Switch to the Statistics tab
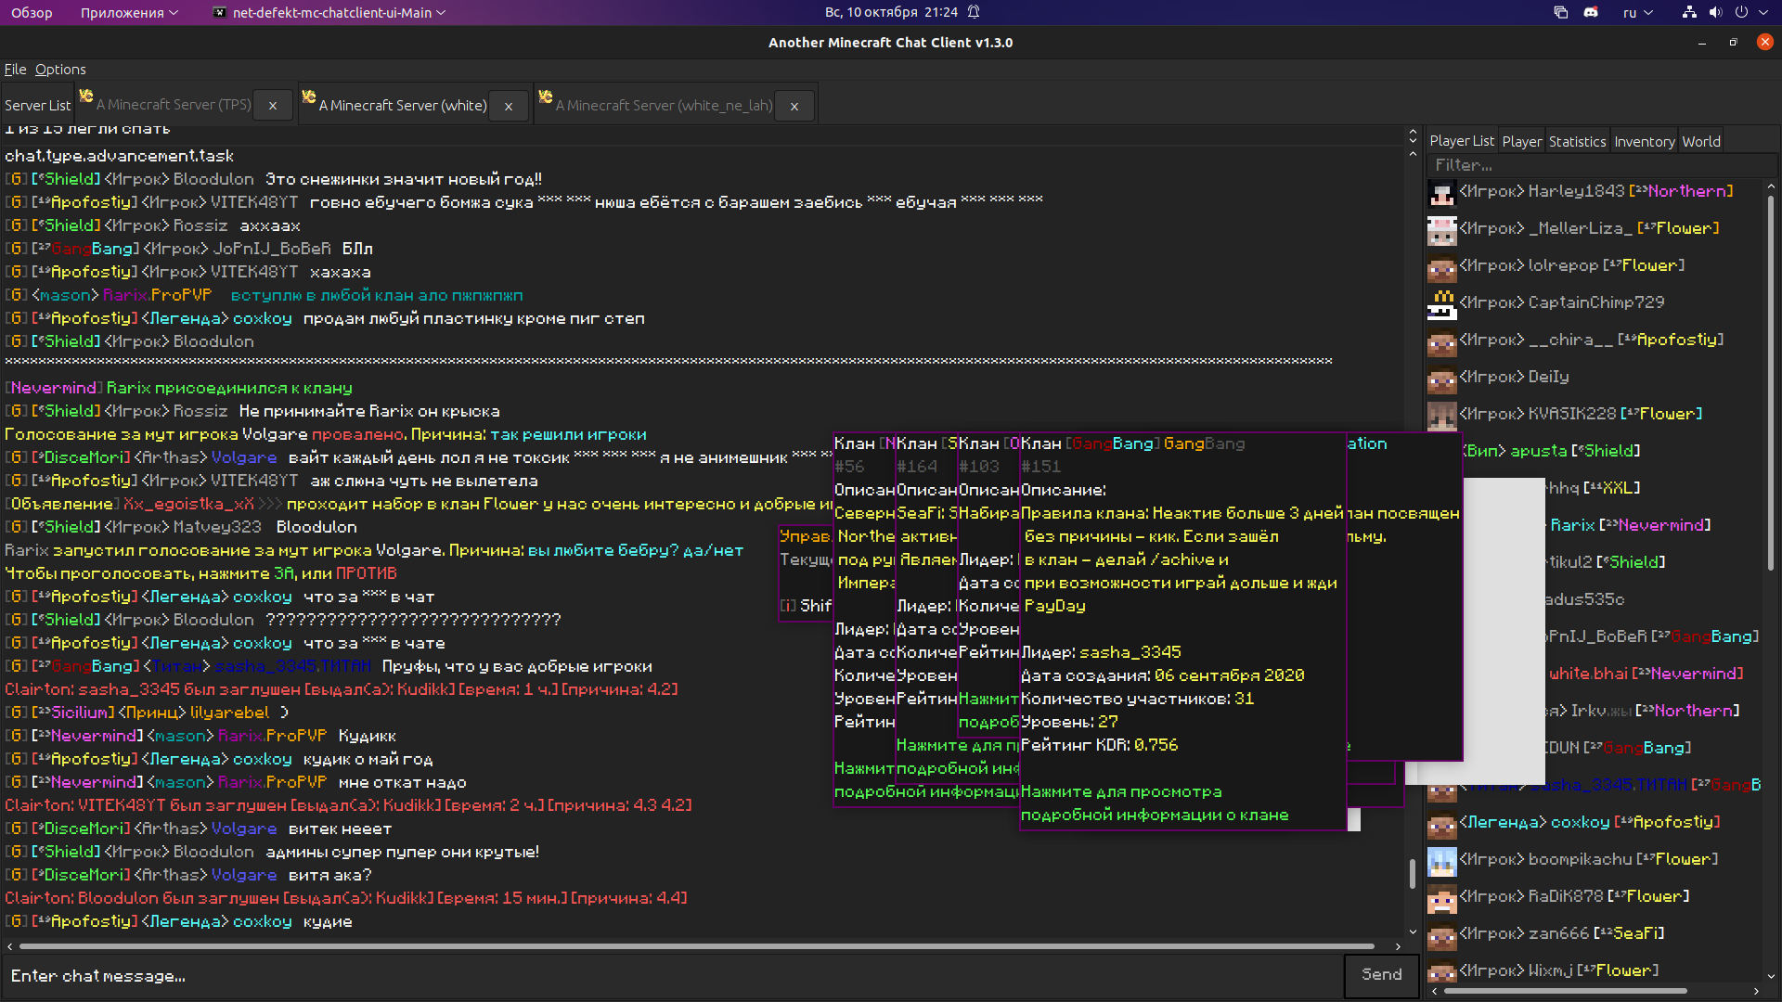This screenshot has height=1002, width=1782. 1577,142
